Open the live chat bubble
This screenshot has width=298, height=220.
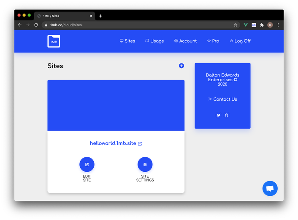270,188
